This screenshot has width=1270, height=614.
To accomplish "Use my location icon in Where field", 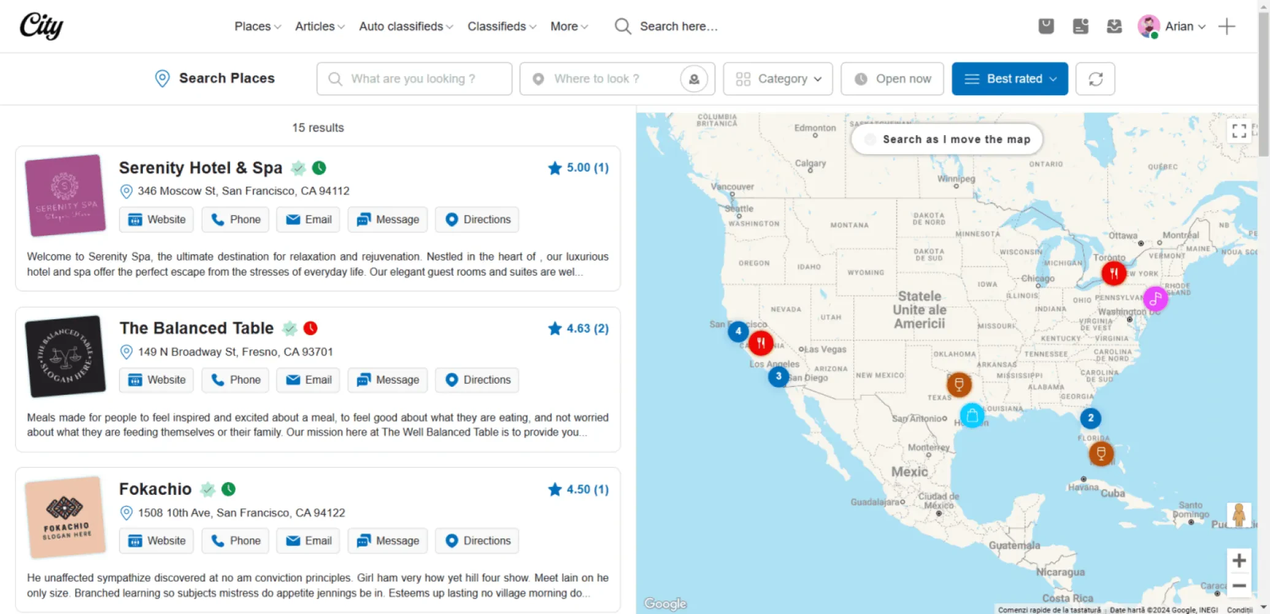I will click(x=694, y=79).
